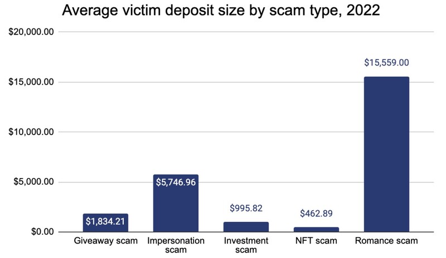The image size is (446, 258).
Task: Click the NFT scam axis label
Action: (316, 241)
